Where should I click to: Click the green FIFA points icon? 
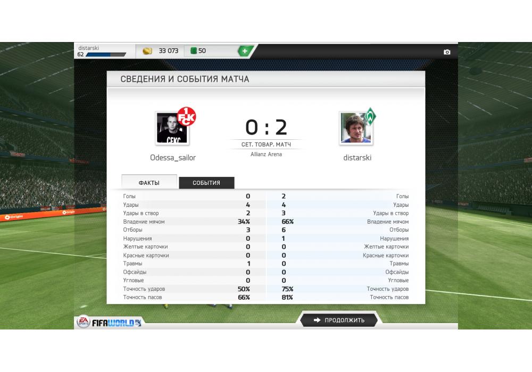(x=194, y=51)
